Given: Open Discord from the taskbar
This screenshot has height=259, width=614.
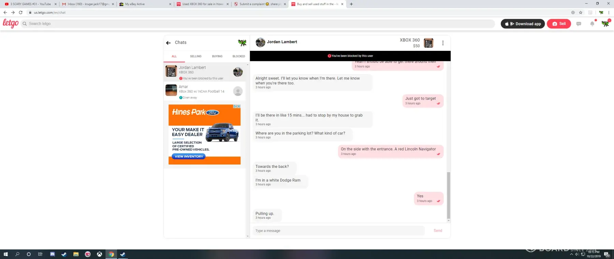Looking at the screenshot, I should pyautogui.click(x=52, y=254).
